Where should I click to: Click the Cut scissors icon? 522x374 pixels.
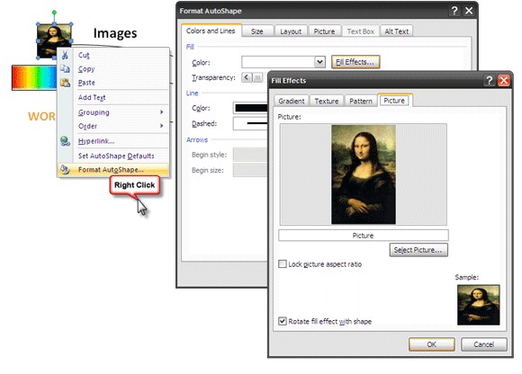[65, 55]
